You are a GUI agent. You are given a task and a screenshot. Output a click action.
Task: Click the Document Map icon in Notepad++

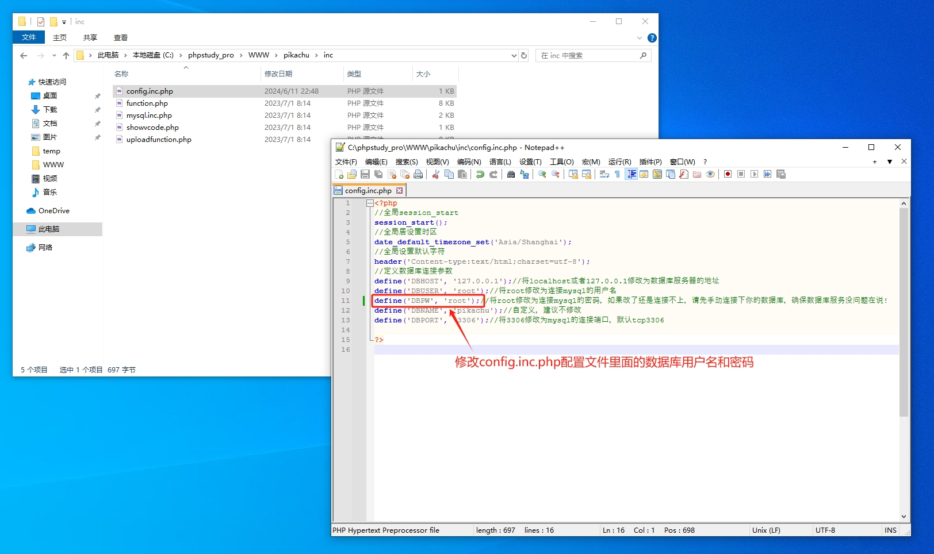(x=657, y=174)
